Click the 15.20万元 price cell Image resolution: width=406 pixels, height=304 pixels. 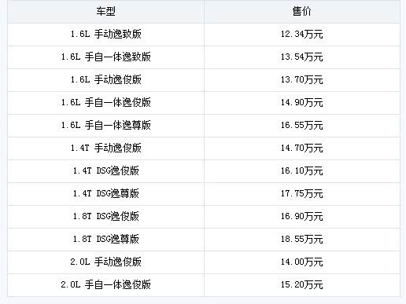click(302, 285)
